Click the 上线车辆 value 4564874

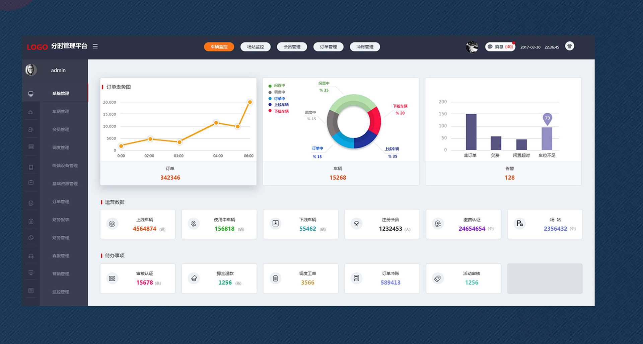[144, 229]
